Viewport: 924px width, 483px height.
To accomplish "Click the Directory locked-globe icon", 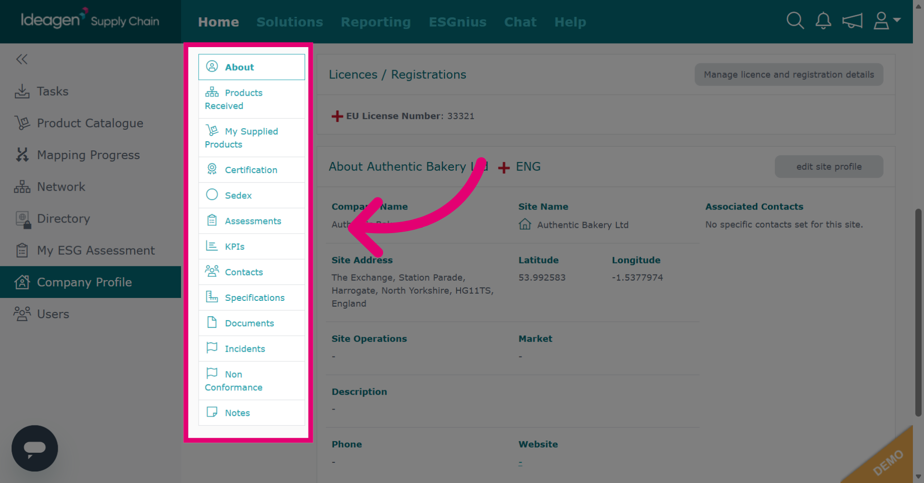I will 23,219.
